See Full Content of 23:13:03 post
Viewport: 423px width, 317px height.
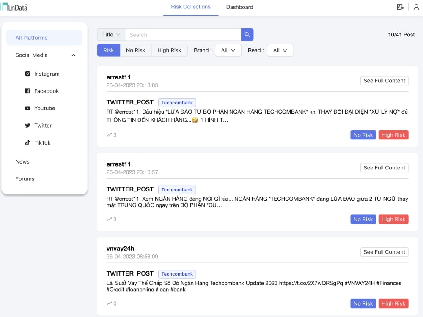click(384, 81)
